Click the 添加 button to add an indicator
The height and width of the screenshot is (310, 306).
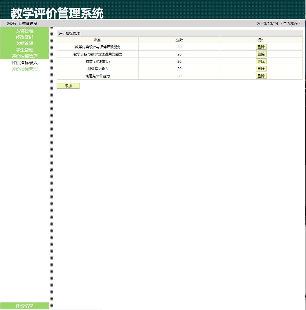(68, 85)
